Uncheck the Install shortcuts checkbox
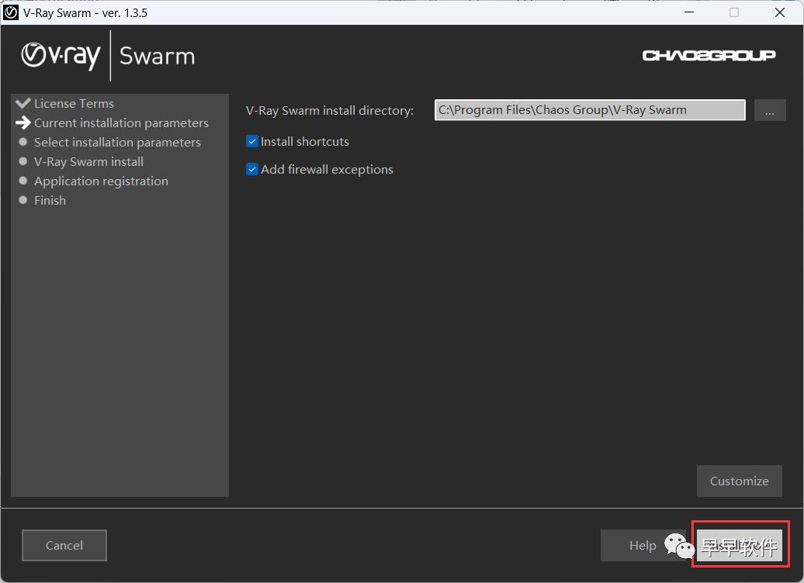804x583 pixels. click(252, 142)
